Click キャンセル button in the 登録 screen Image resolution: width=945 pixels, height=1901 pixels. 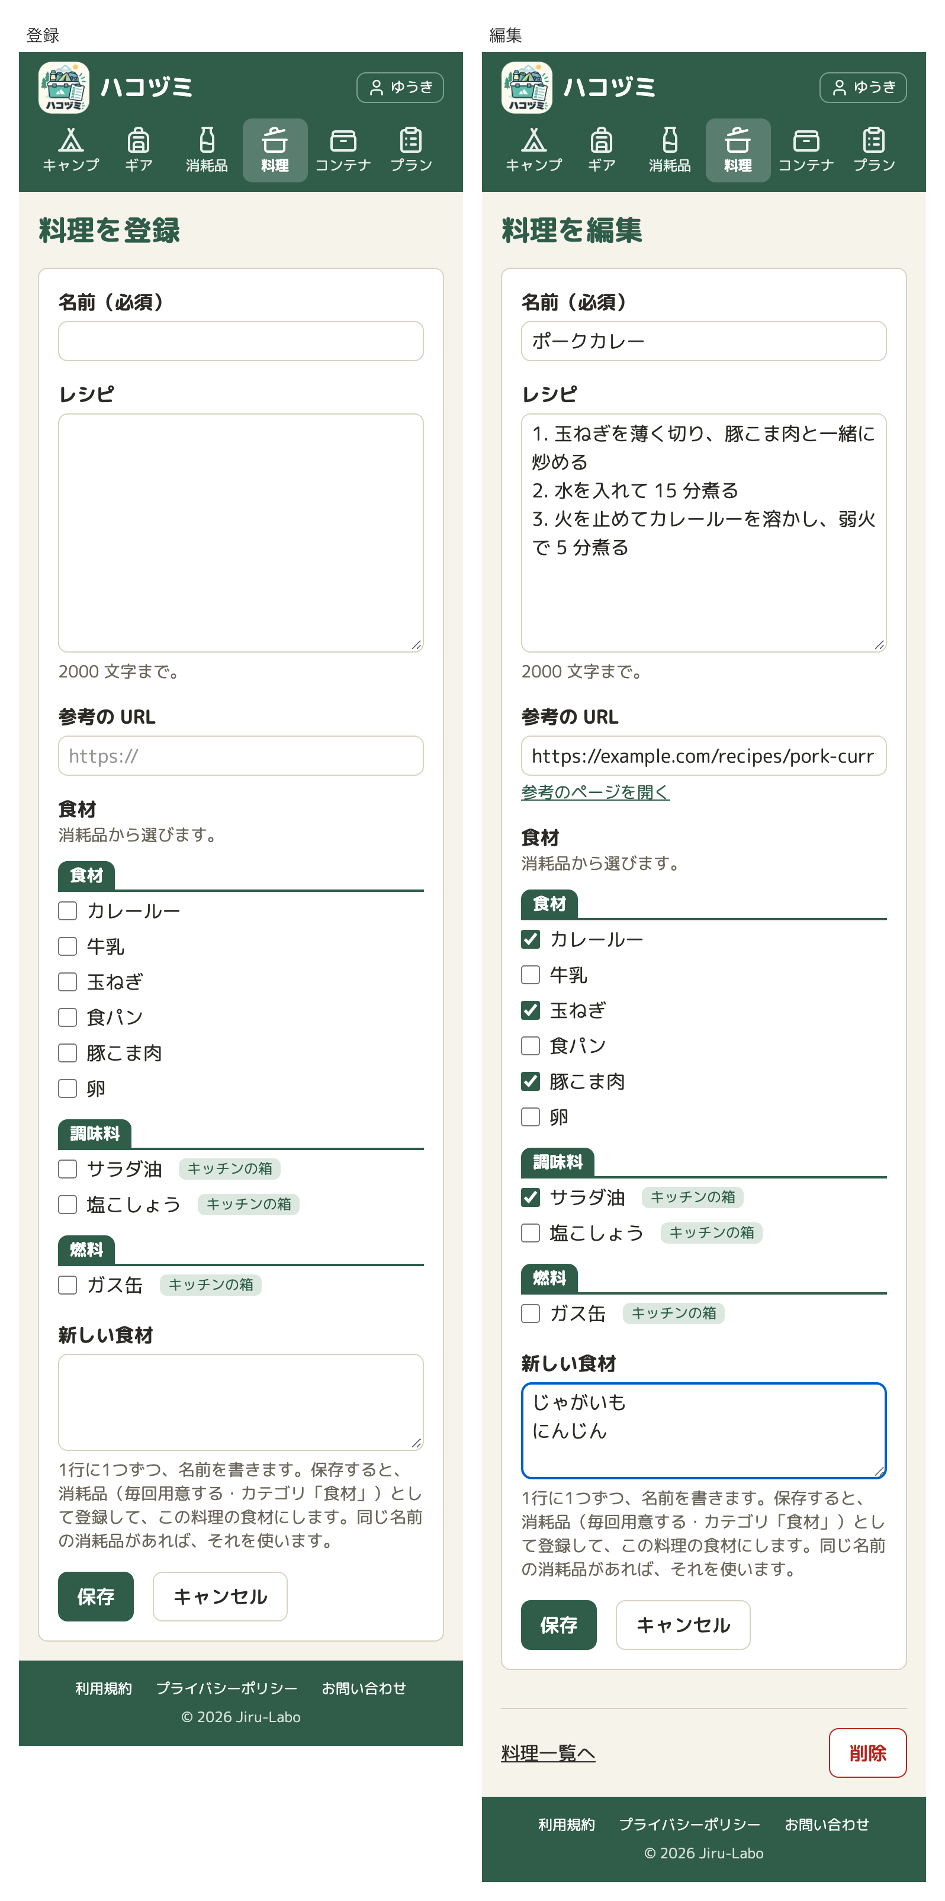(x=220, y=1597)
